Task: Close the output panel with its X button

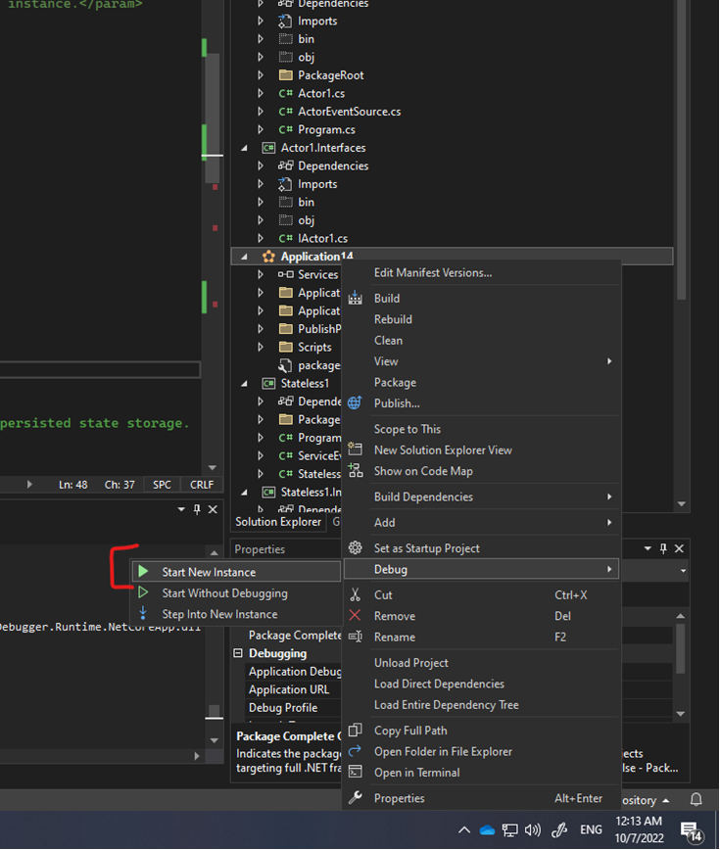Action: coord(214,509)
